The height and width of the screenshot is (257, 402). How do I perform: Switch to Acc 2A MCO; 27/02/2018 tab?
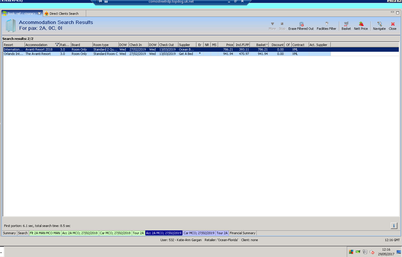pos(80,233)
